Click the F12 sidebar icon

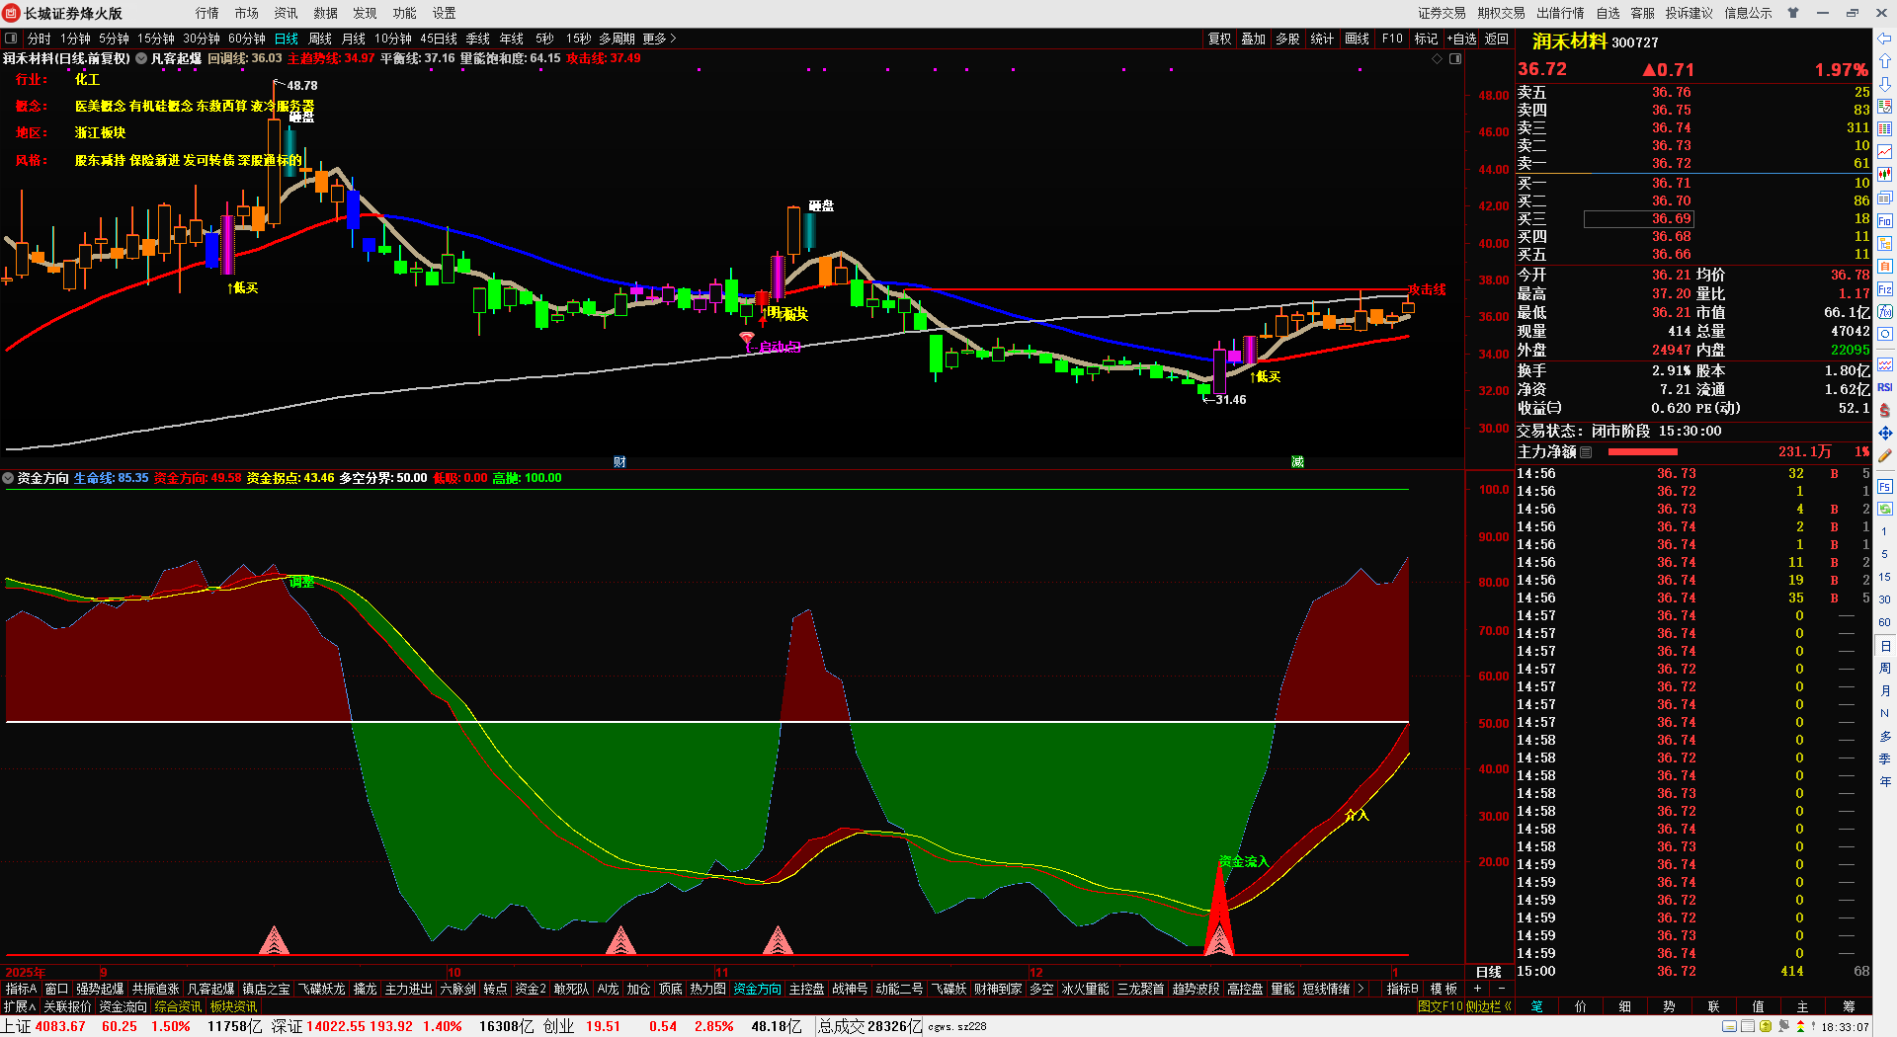click(x=1885, y=289)
